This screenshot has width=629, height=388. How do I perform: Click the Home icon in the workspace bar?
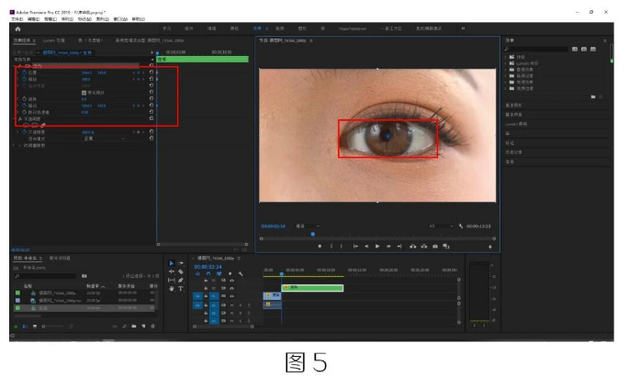pos(17,29)
